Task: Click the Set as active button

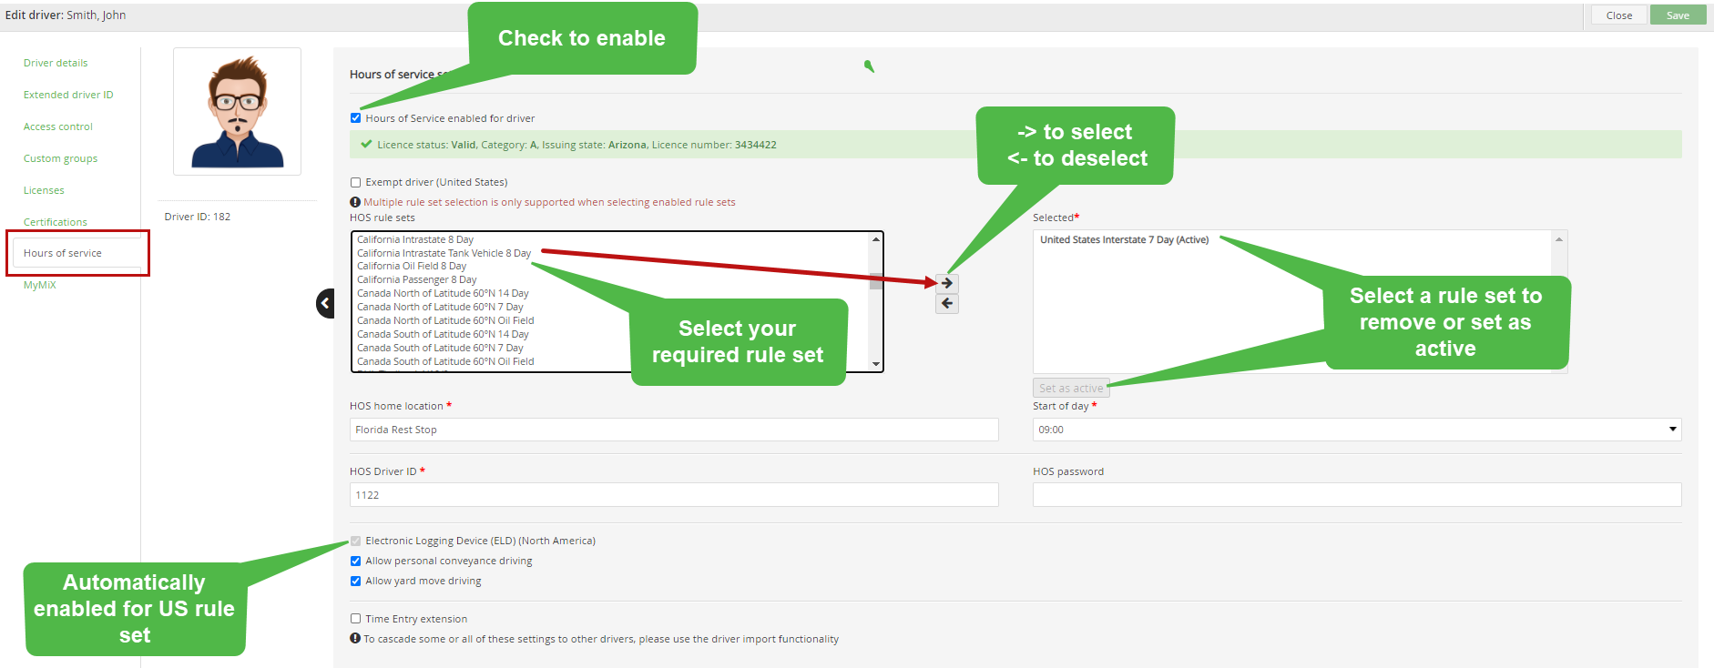Action: pyautogui.click(x=1071, y=388)
